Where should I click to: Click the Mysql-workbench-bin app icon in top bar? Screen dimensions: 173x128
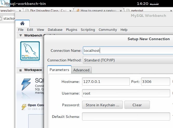2,4
